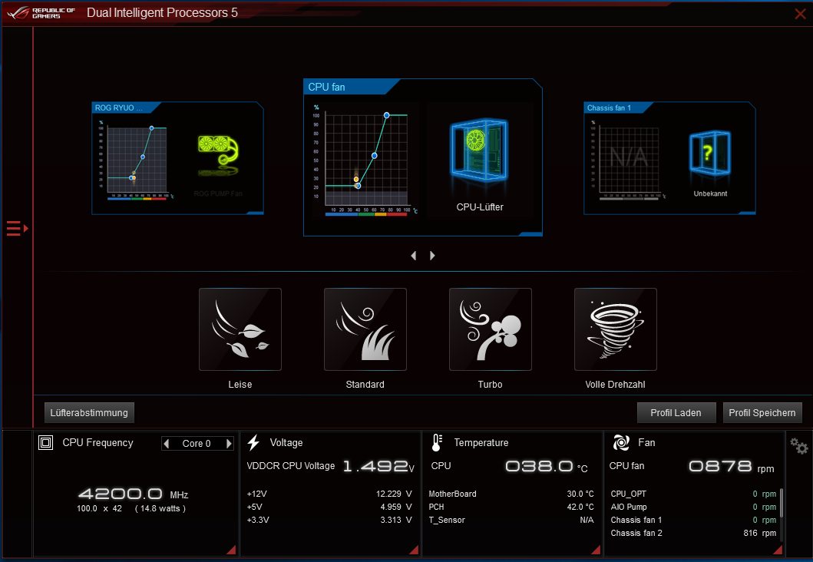Click the Voltage lightning bolt icon

[253, 442]
